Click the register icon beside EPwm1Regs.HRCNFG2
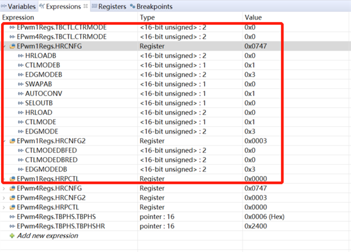 pos(12,141)
